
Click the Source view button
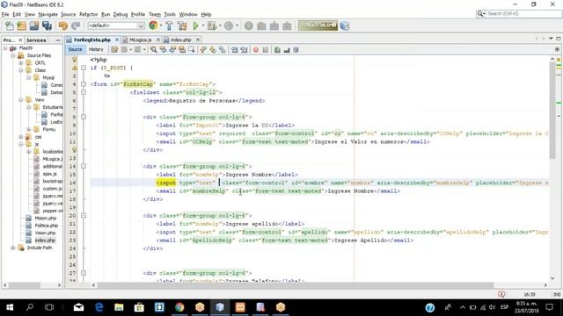point(75,49)
